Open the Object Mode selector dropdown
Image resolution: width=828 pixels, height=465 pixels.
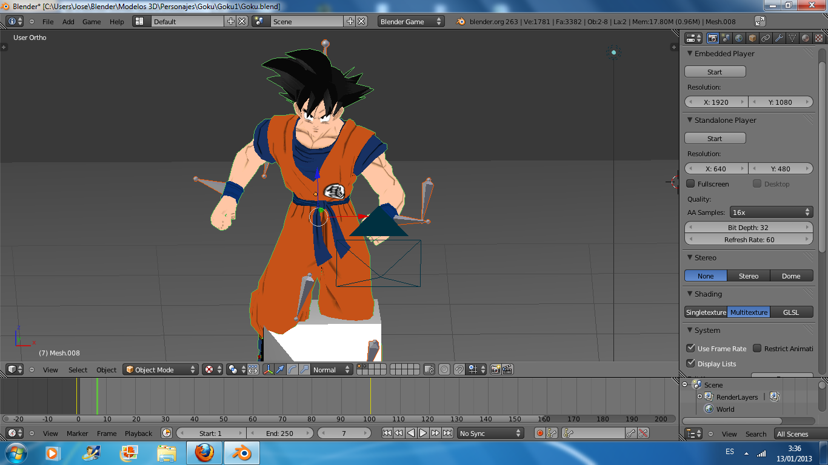(161, 369)
